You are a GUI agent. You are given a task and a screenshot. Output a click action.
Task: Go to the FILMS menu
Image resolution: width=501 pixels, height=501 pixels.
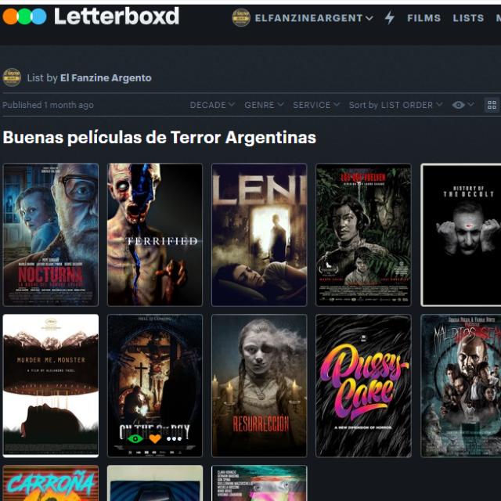(424, 18)
